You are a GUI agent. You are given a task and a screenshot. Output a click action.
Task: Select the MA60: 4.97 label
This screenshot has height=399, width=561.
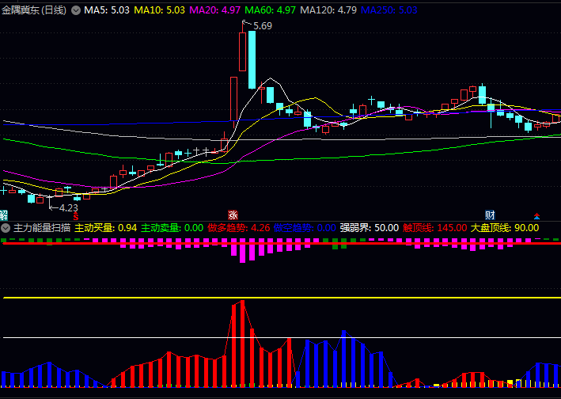270,10
